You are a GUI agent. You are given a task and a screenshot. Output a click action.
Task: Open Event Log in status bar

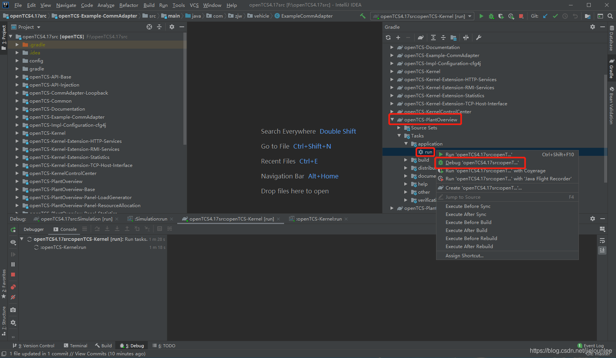[x=590, y=346]
